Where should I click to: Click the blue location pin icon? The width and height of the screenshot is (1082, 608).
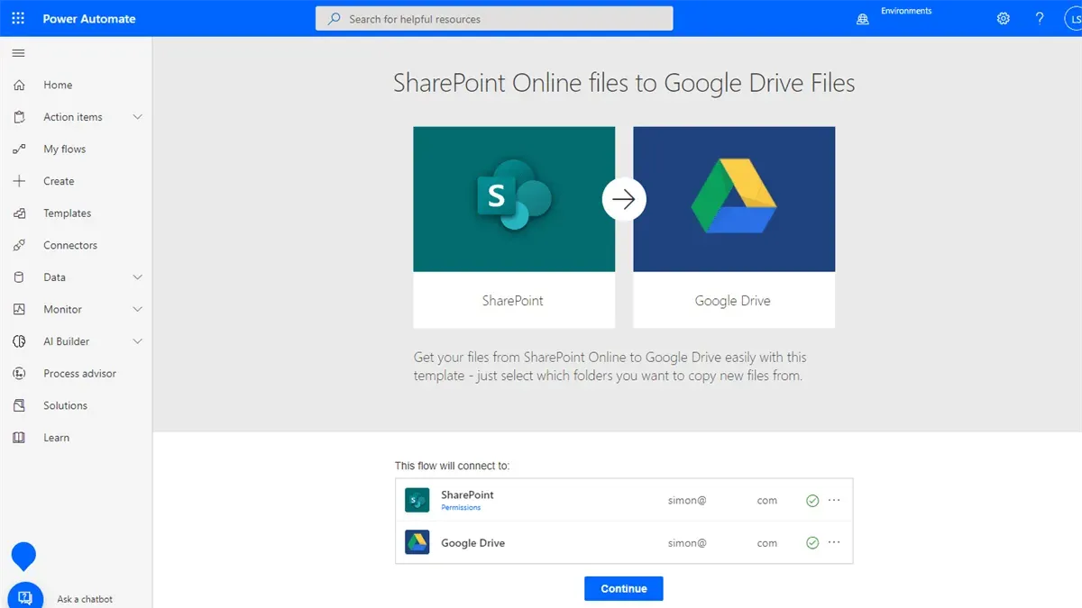pos(23,557)
